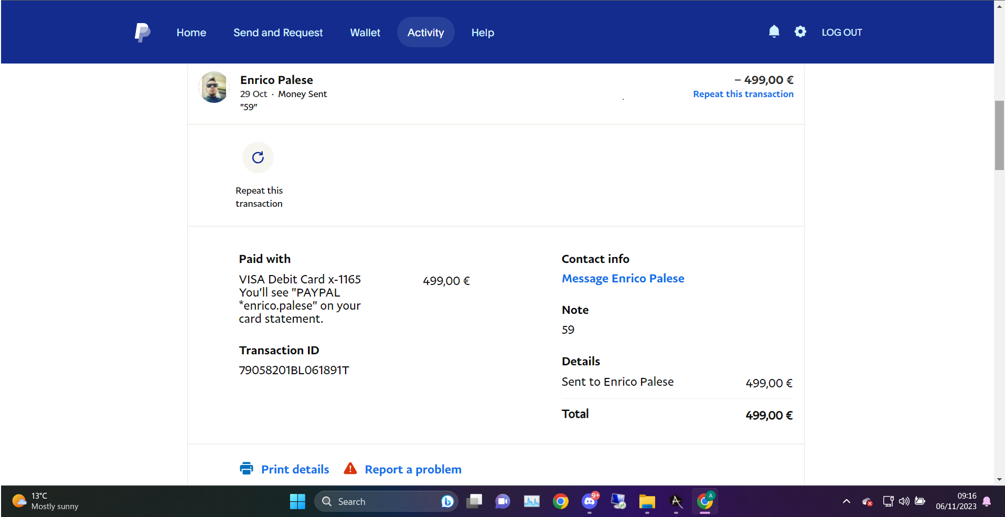Click the PayPal logo in header
Viewport: 1005px width, 517px height.
[x=142, y=33]
